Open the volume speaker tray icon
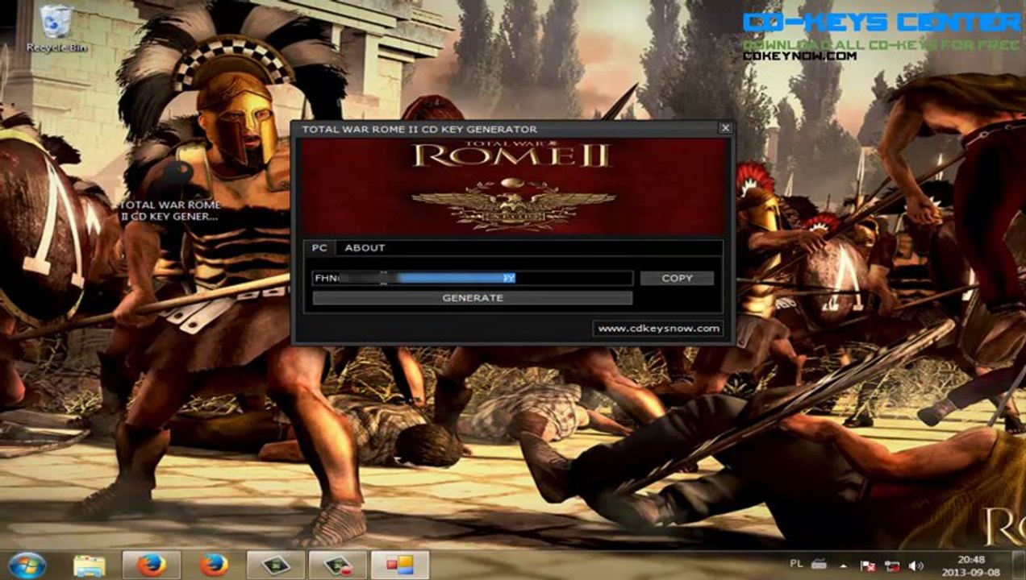This screenshot has width=1026, height=580. click(x=915, y=566)
